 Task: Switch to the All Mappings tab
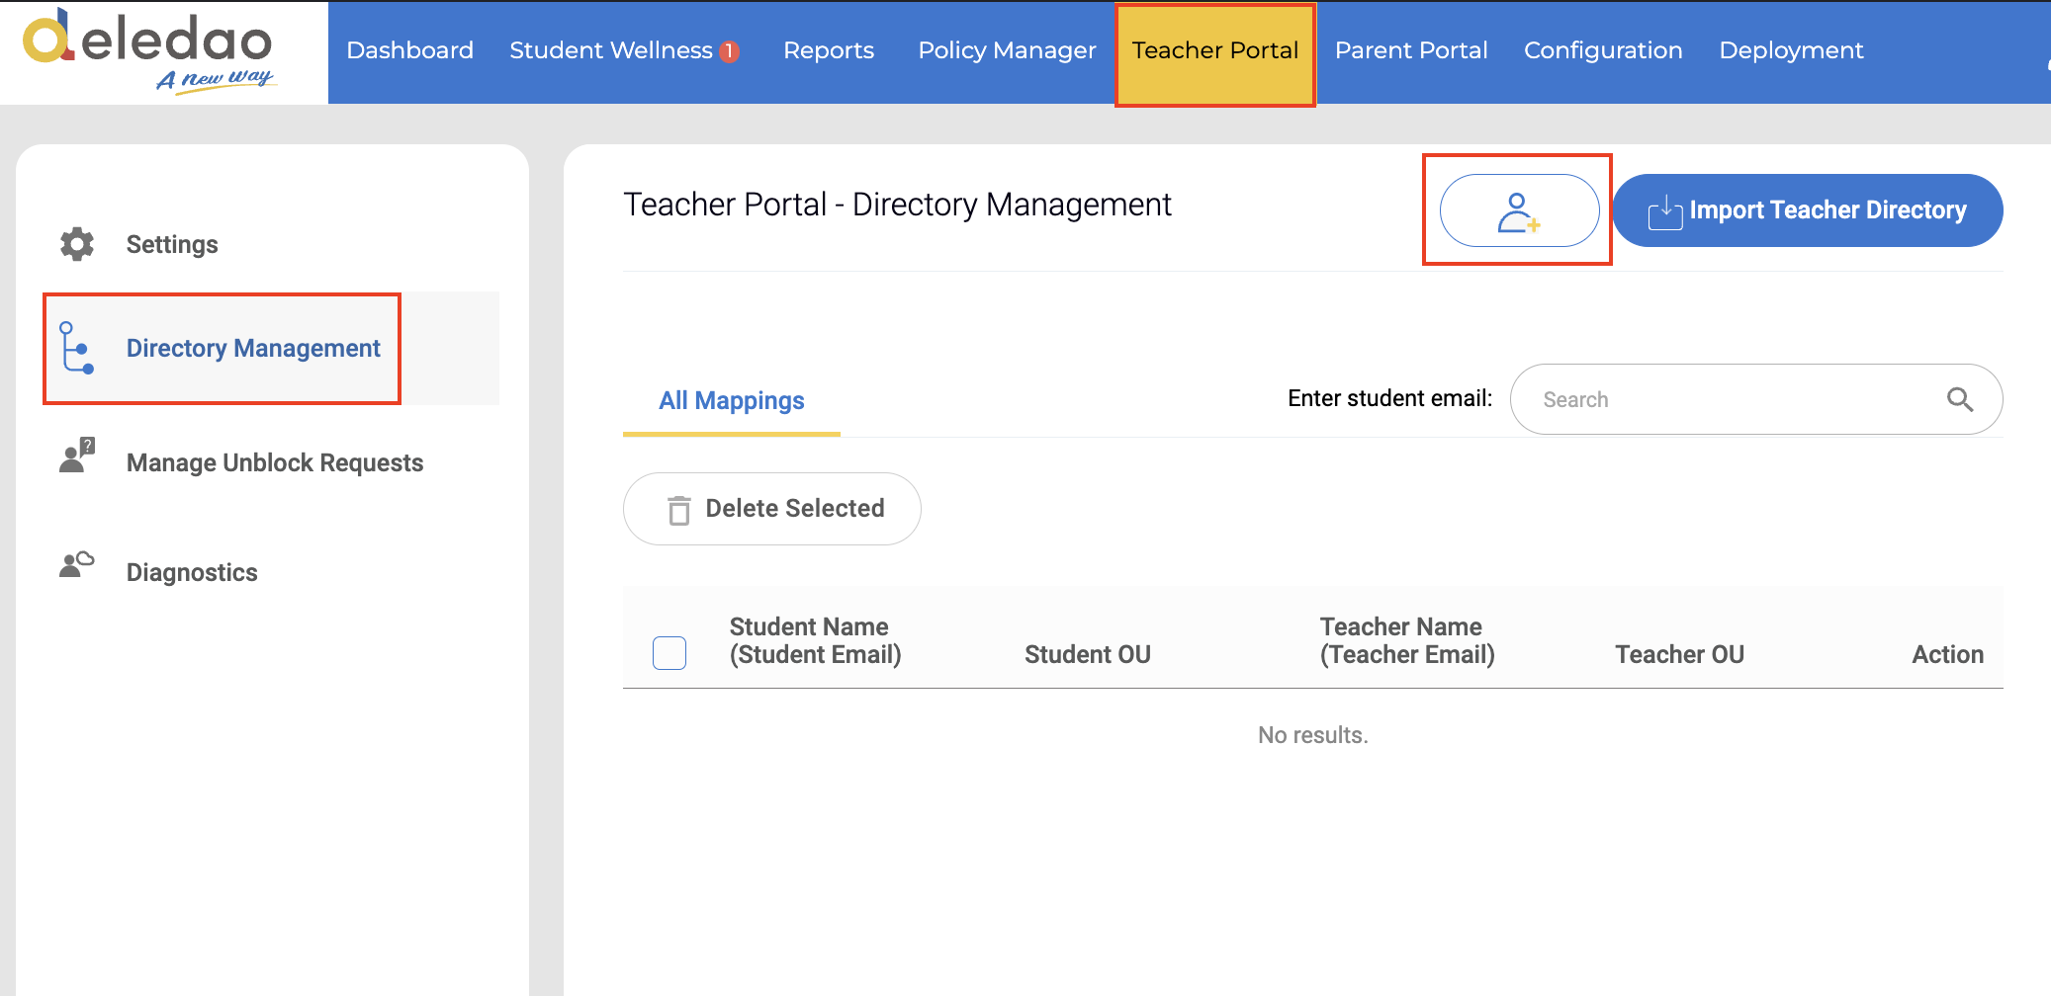tap(732, 400)
